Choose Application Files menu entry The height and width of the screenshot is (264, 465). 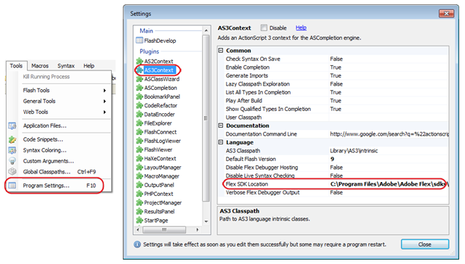[x=59, y=125]
